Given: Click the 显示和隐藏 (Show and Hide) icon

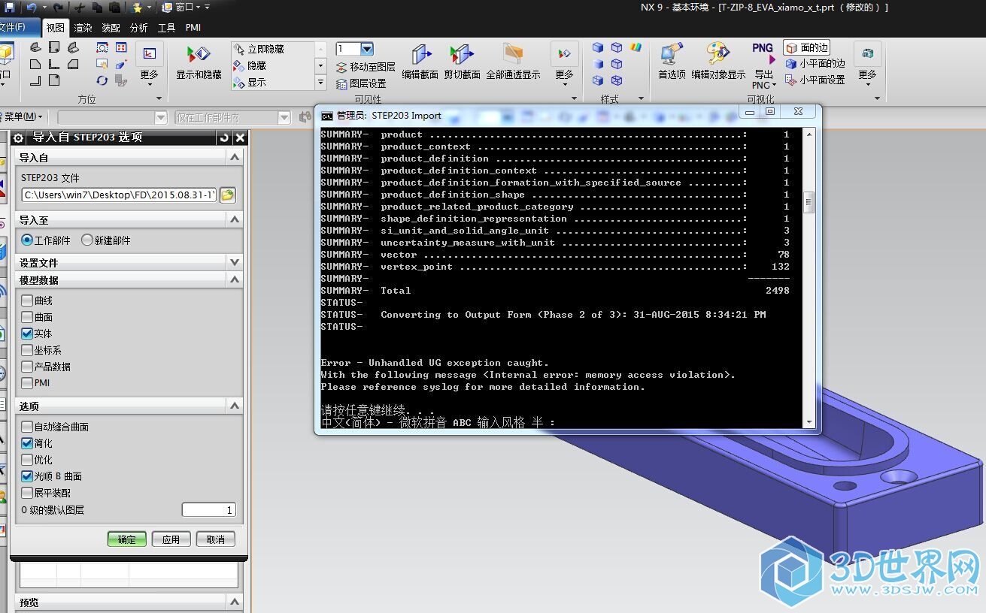Looking at the screenshot, I should coord(199,55).
